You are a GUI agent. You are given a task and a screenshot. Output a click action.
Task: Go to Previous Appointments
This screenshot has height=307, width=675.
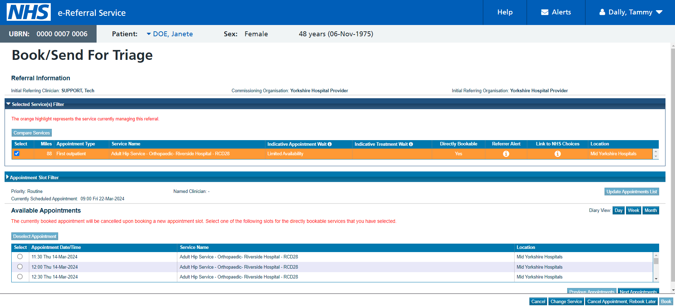click(x=591, y=291)
